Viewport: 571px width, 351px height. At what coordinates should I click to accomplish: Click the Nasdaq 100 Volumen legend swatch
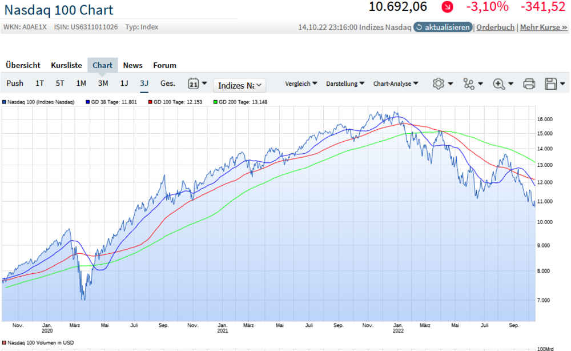(x=4, y=342)
